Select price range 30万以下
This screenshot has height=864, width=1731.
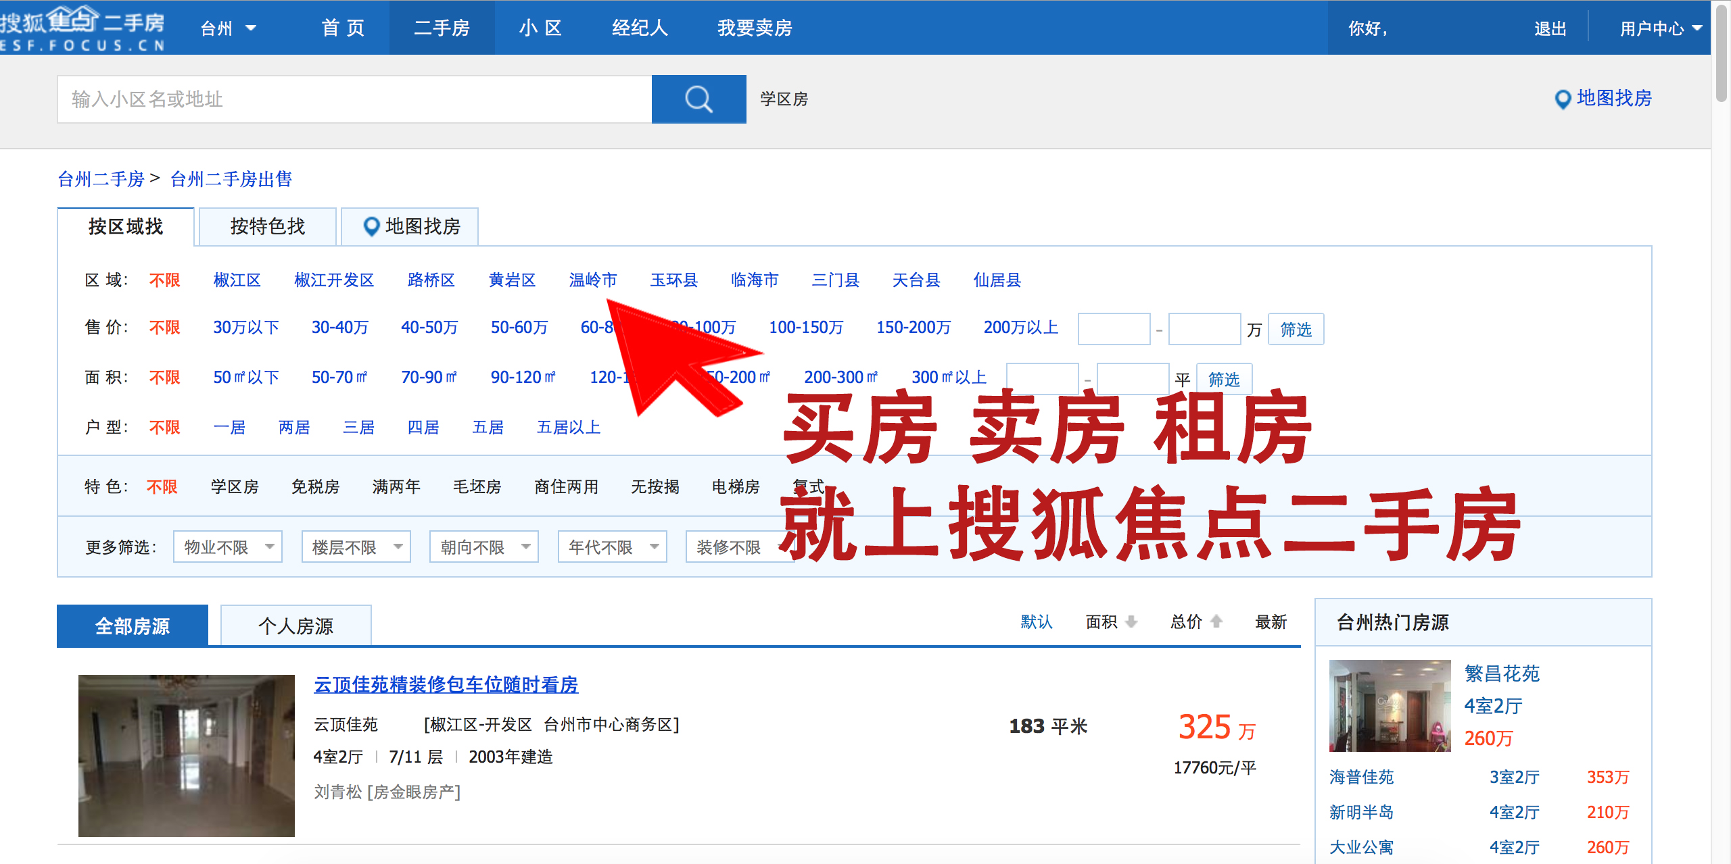246,328
